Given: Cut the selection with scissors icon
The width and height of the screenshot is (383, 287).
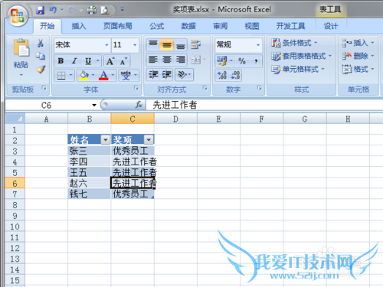Looking at the screenshot, I should click(40, 43).
